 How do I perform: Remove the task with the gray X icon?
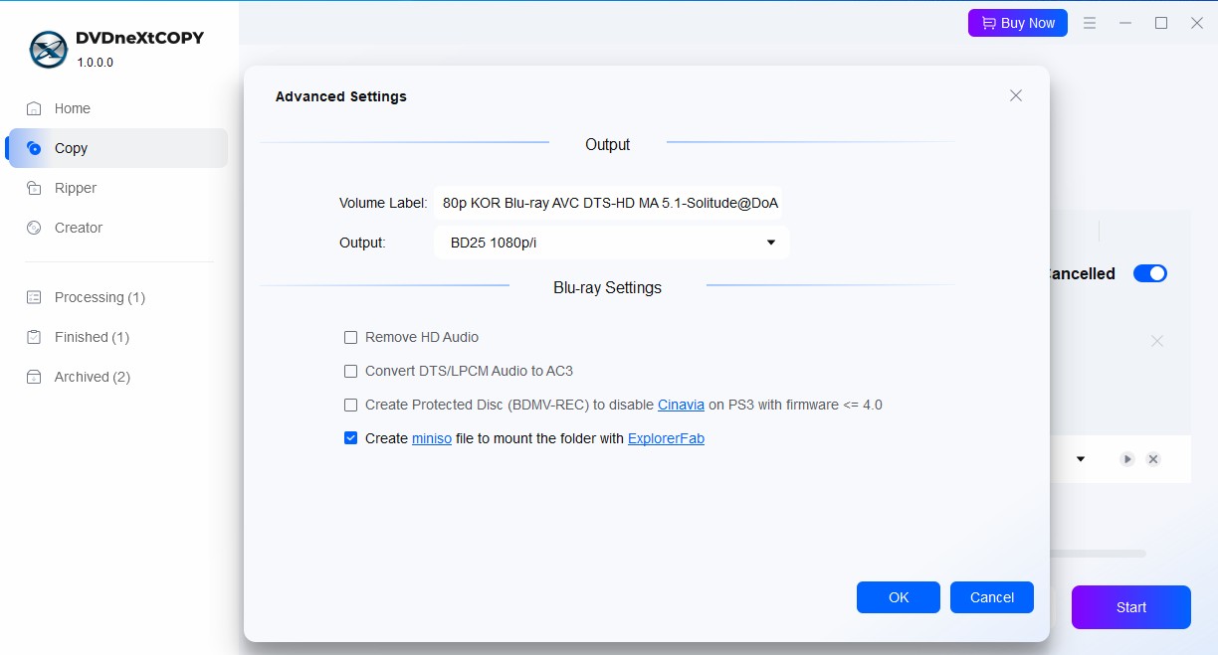coord(1157,341)
